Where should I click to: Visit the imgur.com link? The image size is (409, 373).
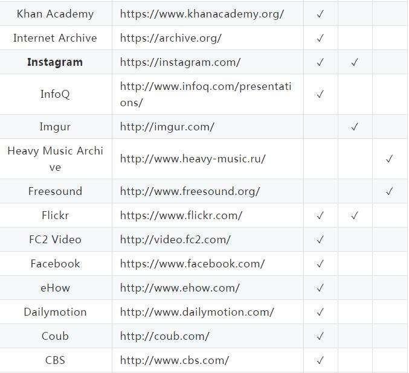(167, 127)
